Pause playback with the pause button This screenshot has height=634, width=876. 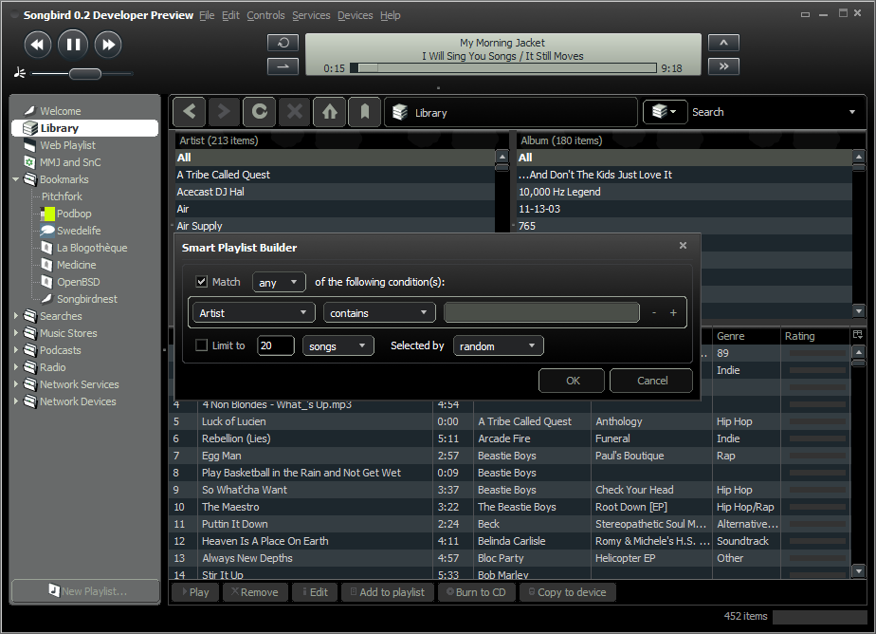[x=73, y=44]
